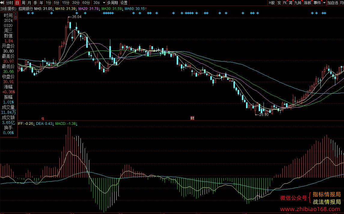Click the H股 button
The image size is (344, 214).
[x=272, y=3]
